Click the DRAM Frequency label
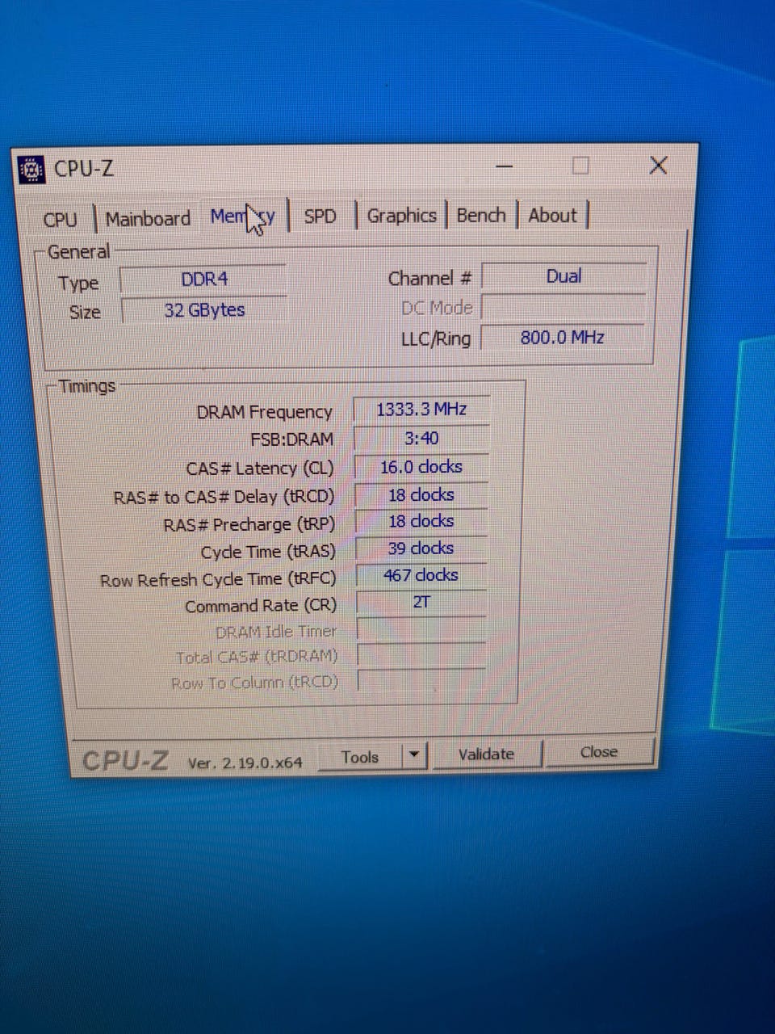The image size is (775, 1034). point(264,412)
